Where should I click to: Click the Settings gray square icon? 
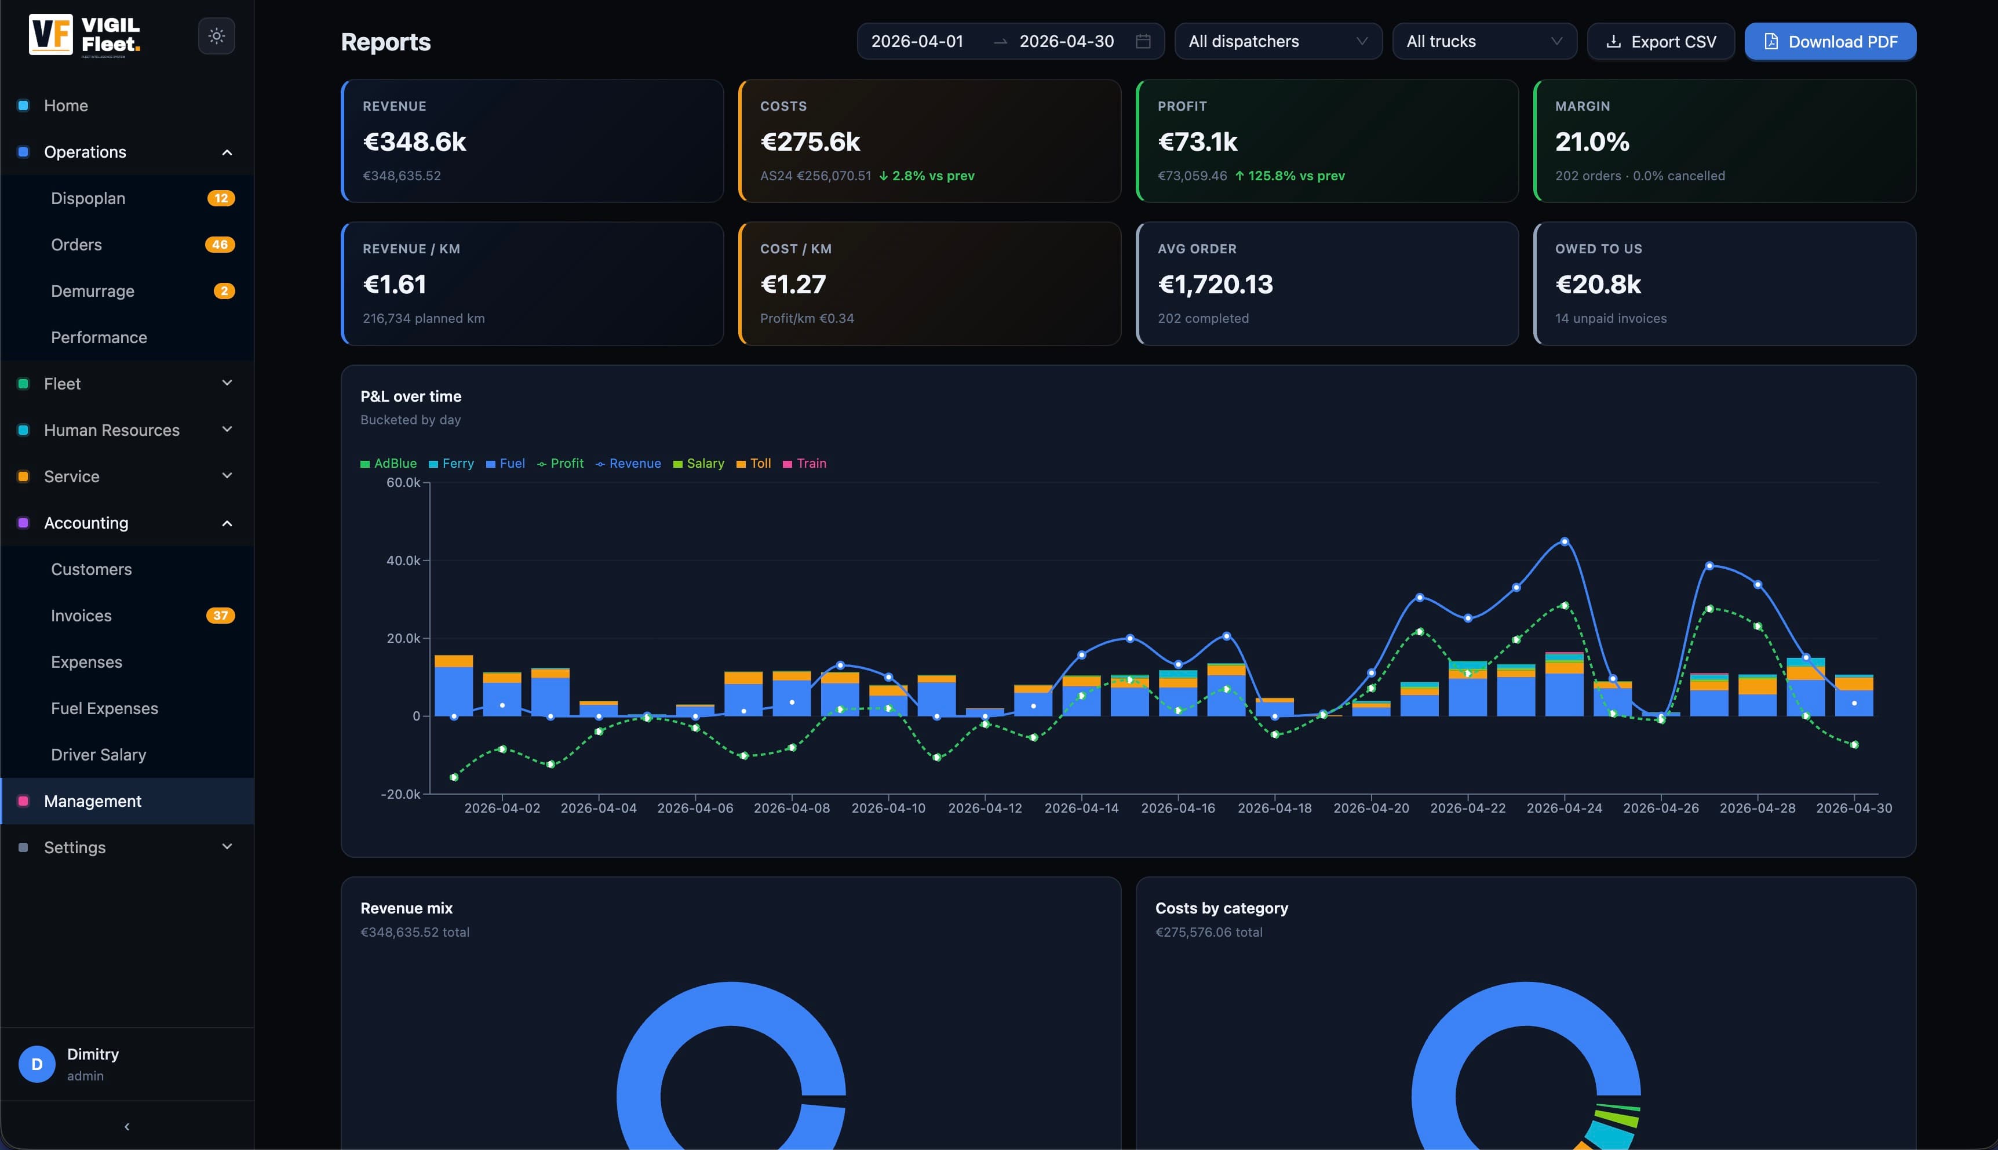coord(24,847)
